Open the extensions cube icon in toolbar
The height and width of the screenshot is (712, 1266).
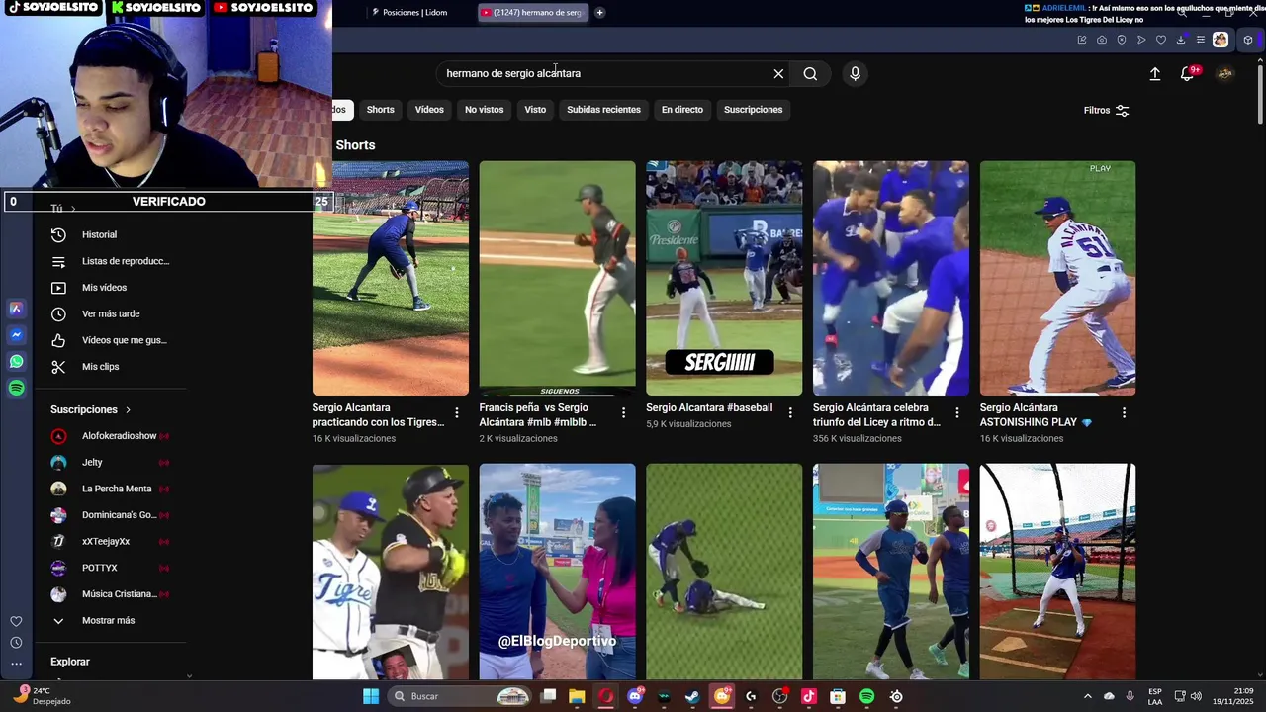click(1248, 40)
